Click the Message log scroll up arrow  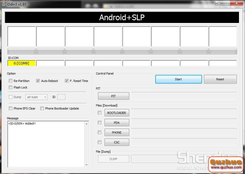click(87, 124)
